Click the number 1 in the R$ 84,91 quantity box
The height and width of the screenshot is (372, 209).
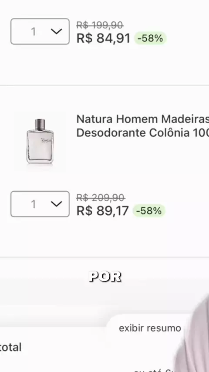[x=34, y=31]
